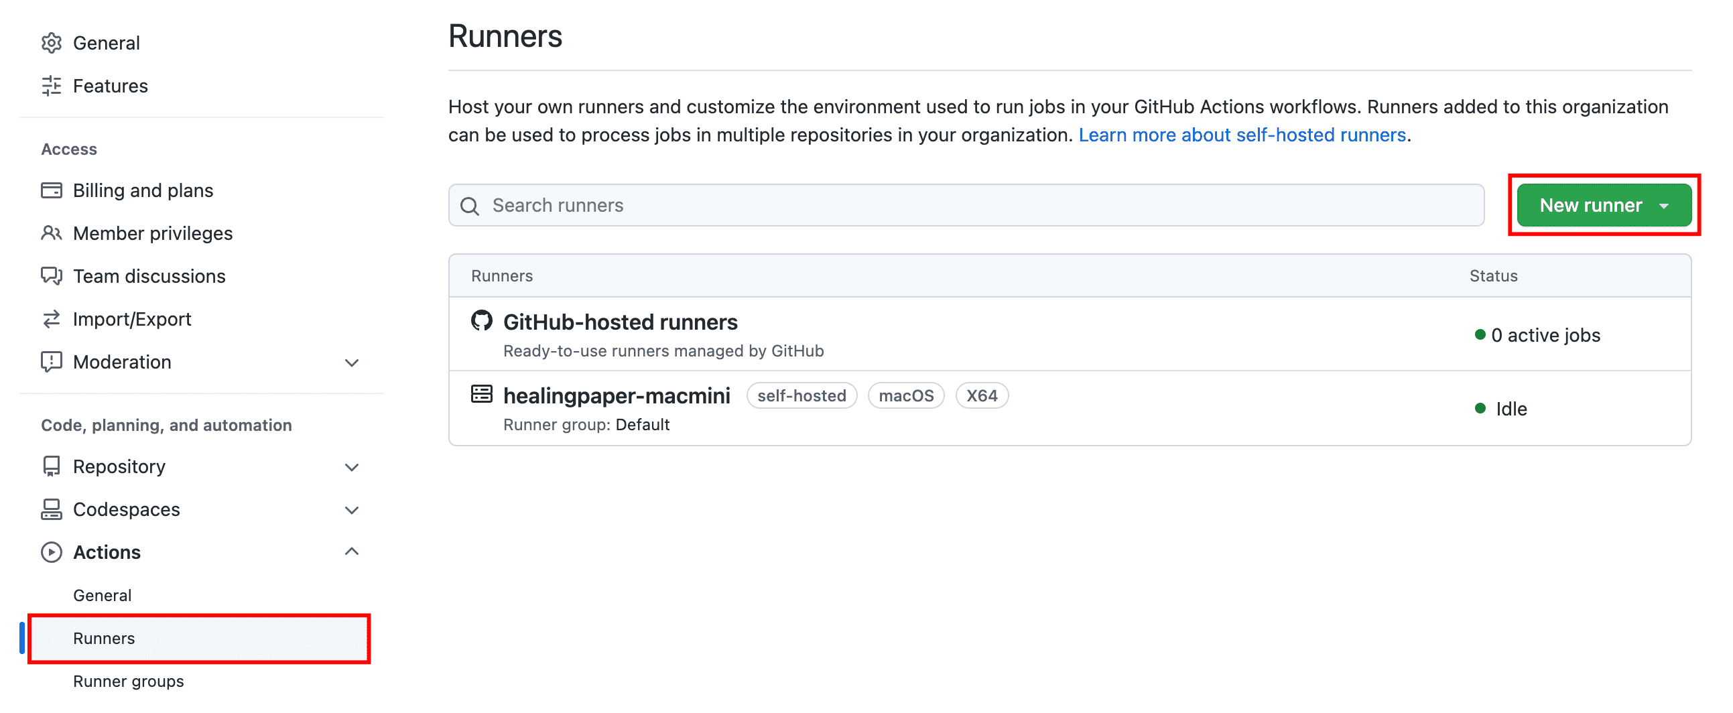Select the Team discussions speech bubble icon

[x=52, y=276]
